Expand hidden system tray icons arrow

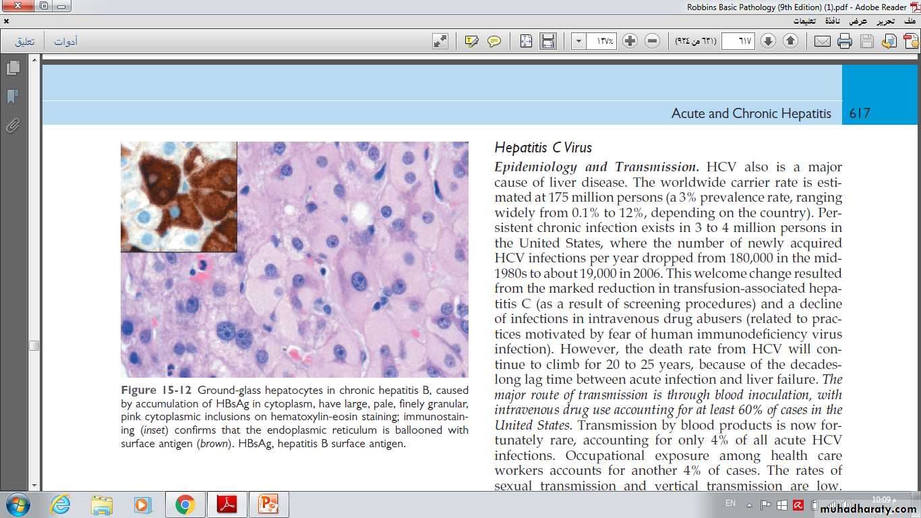coord(749,505)
